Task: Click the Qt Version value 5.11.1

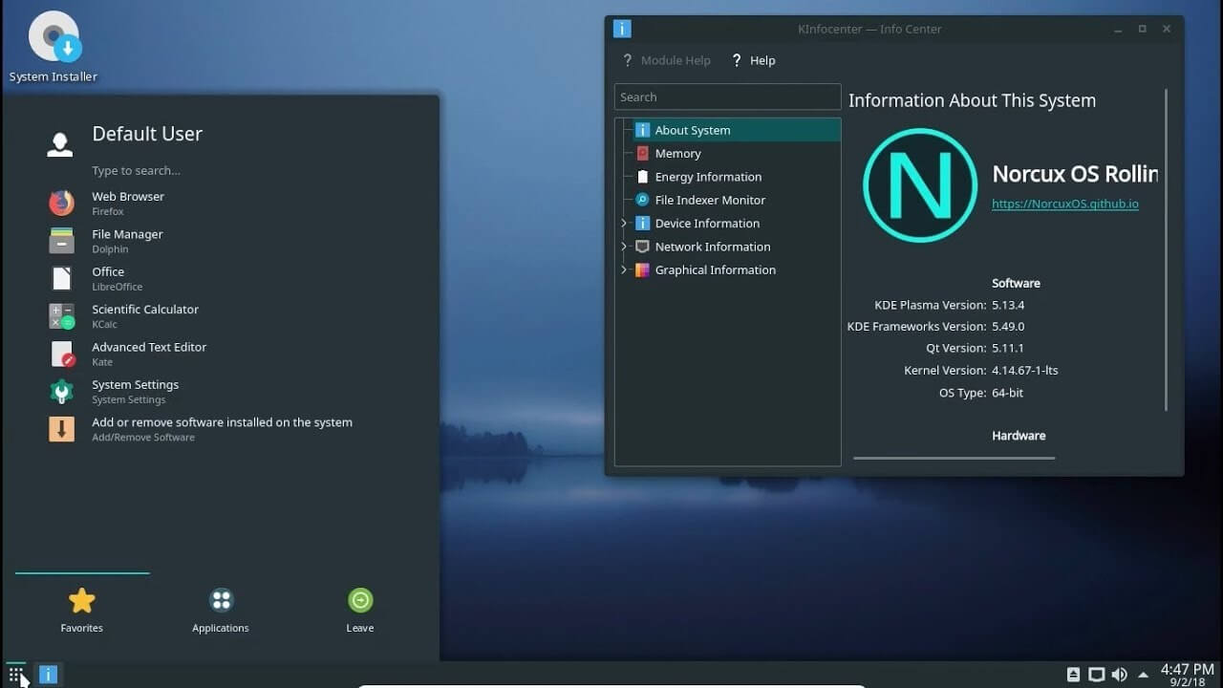Action: click(x=1008, y=349)
